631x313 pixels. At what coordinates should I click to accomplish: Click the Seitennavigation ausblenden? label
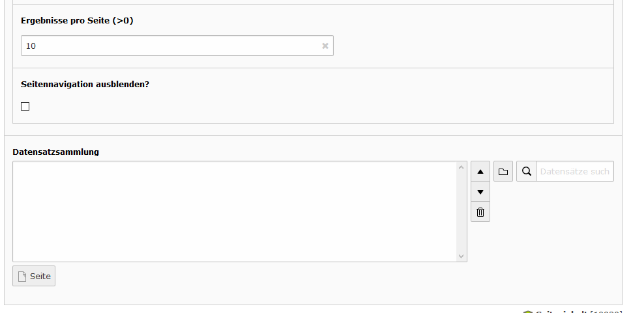(x=85, y=85)
